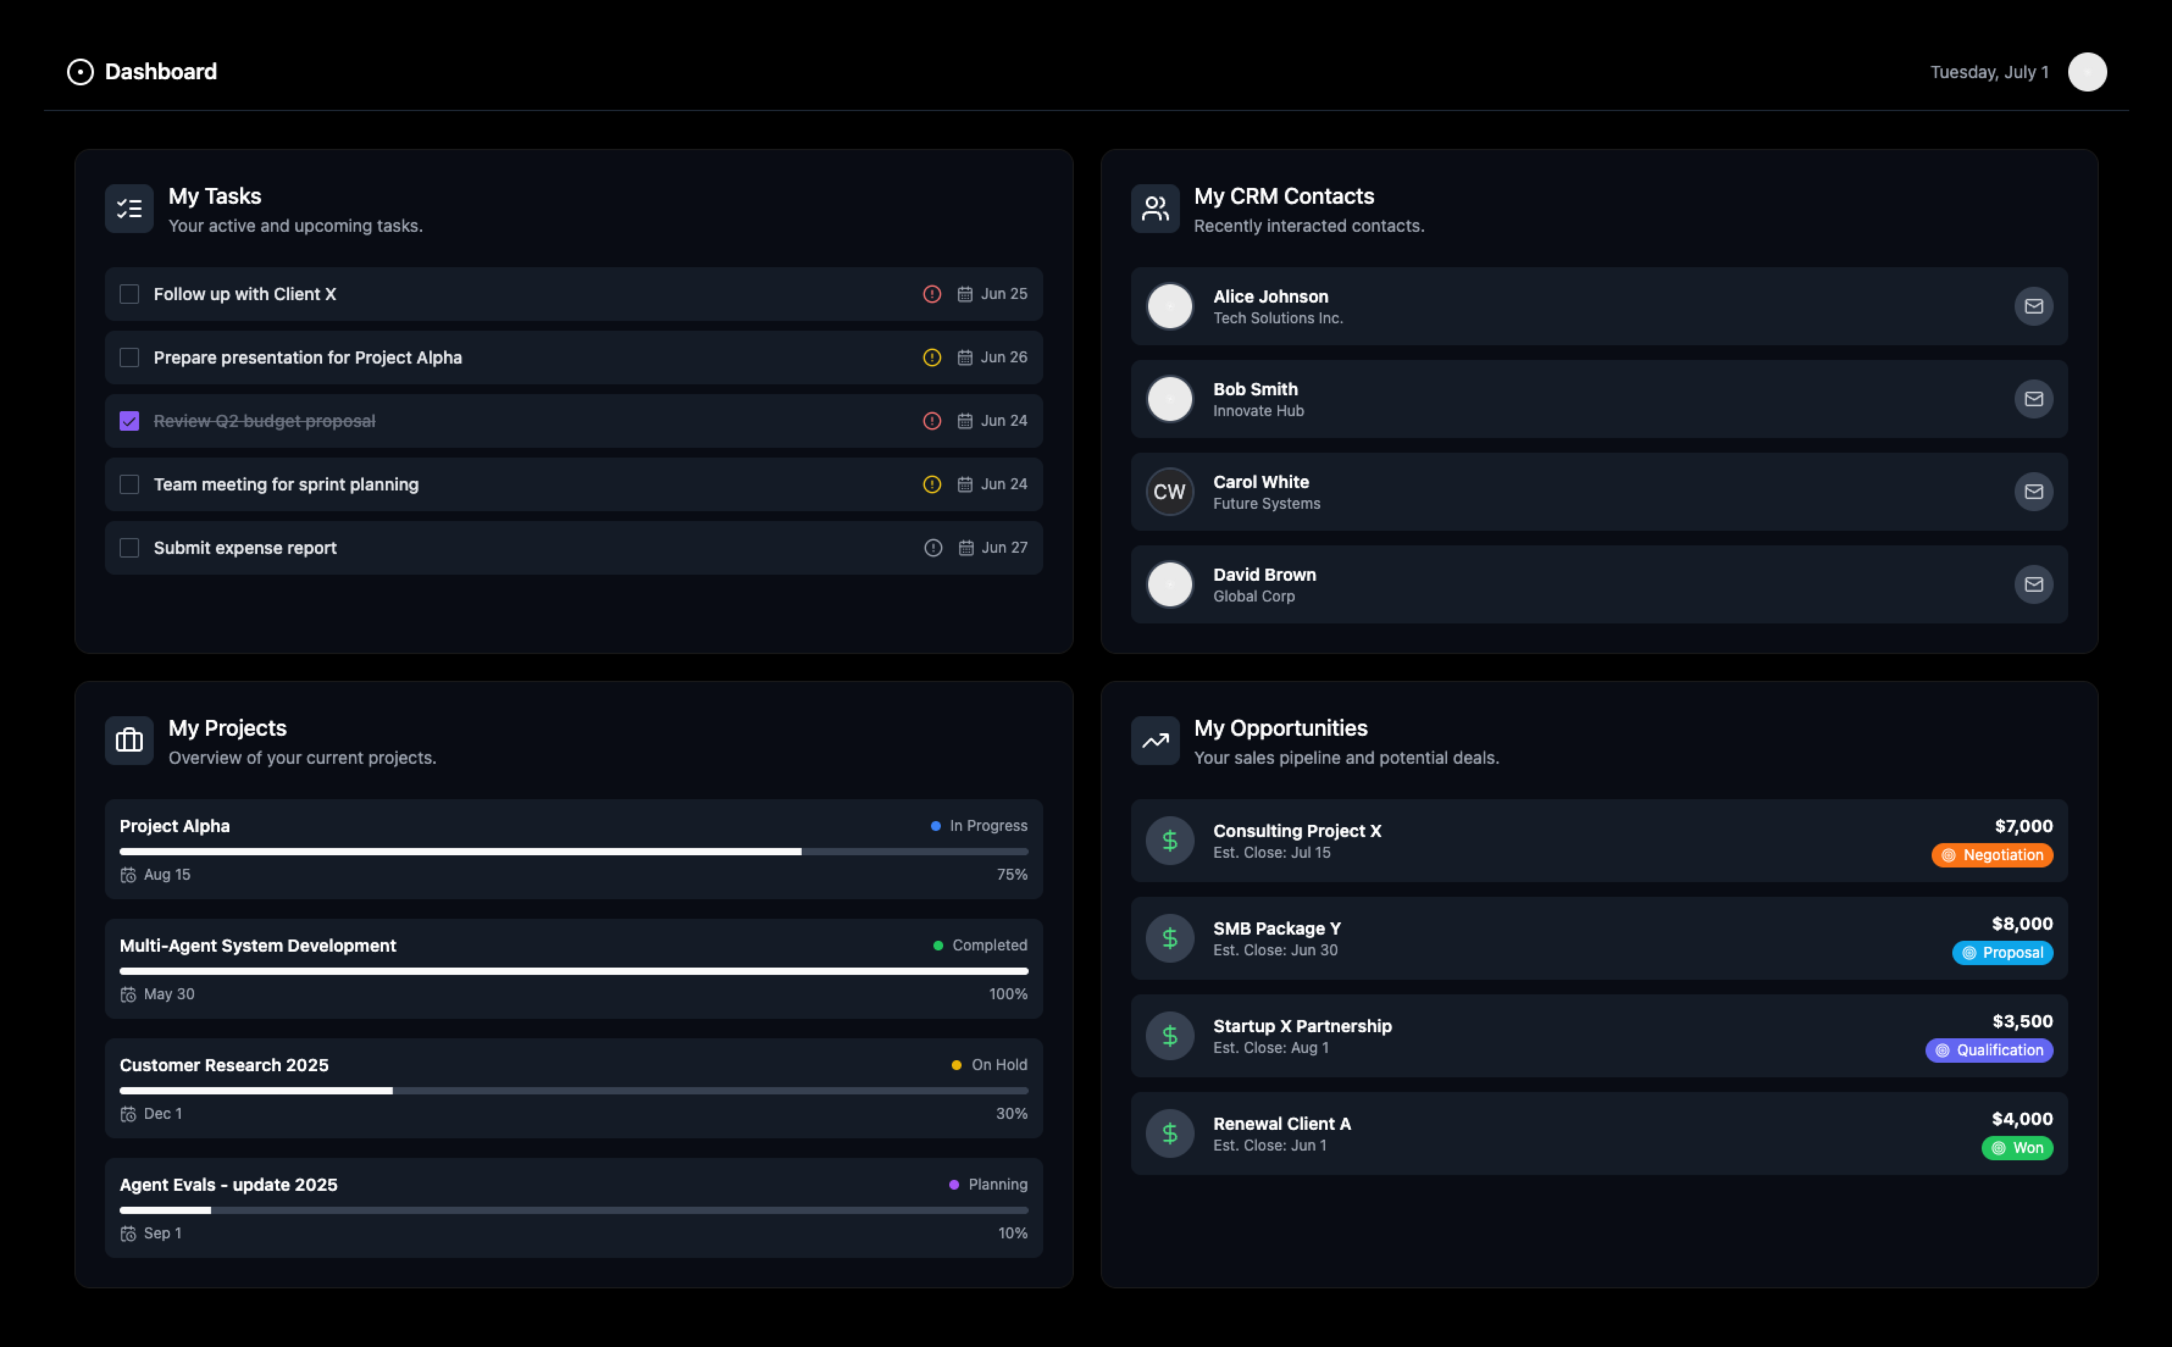
Task: Click the Project Alpha progress bar
Action: pyautogui.click(x=573, y=852)
